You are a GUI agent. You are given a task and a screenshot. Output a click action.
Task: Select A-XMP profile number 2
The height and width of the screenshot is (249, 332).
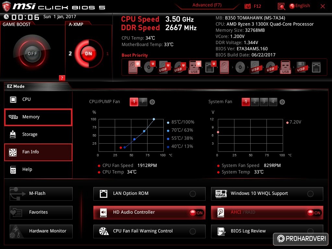coord(70,53)
